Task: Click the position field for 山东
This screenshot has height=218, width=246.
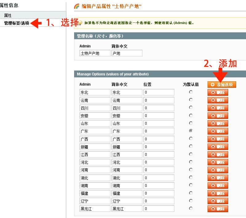Action: 159,123
